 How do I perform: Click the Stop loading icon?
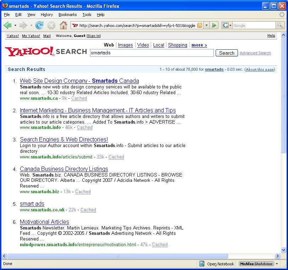pos(51,25)
